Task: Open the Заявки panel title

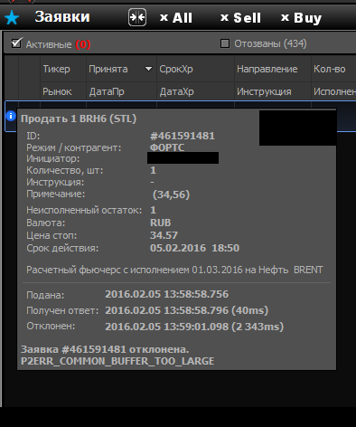Action: [x=62, y=17]
